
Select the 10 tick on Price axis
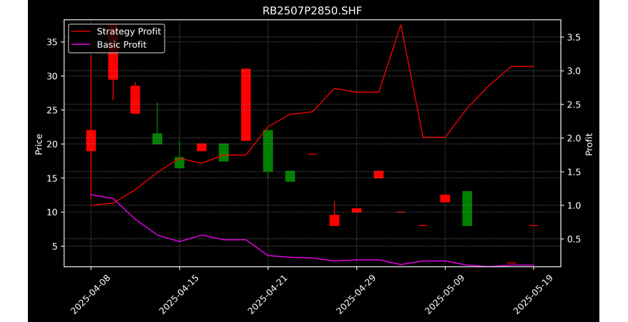pos(52,213)
